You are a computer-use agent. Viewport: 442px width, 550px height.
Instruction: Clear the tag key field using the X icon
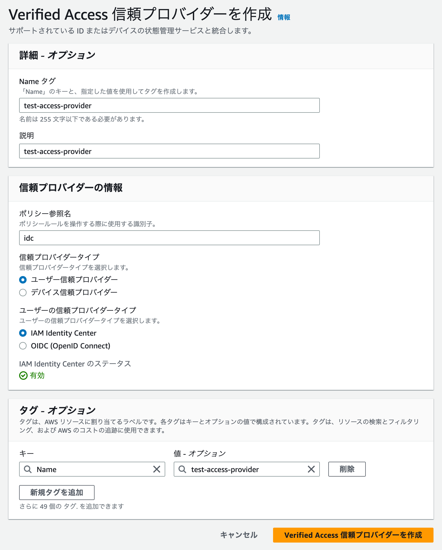(x=157, y=469)
